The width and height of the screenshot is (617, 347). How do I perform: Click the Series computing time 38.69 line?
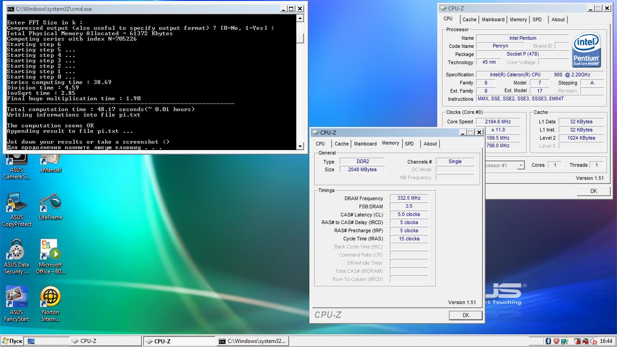click(x=59, y=82)
